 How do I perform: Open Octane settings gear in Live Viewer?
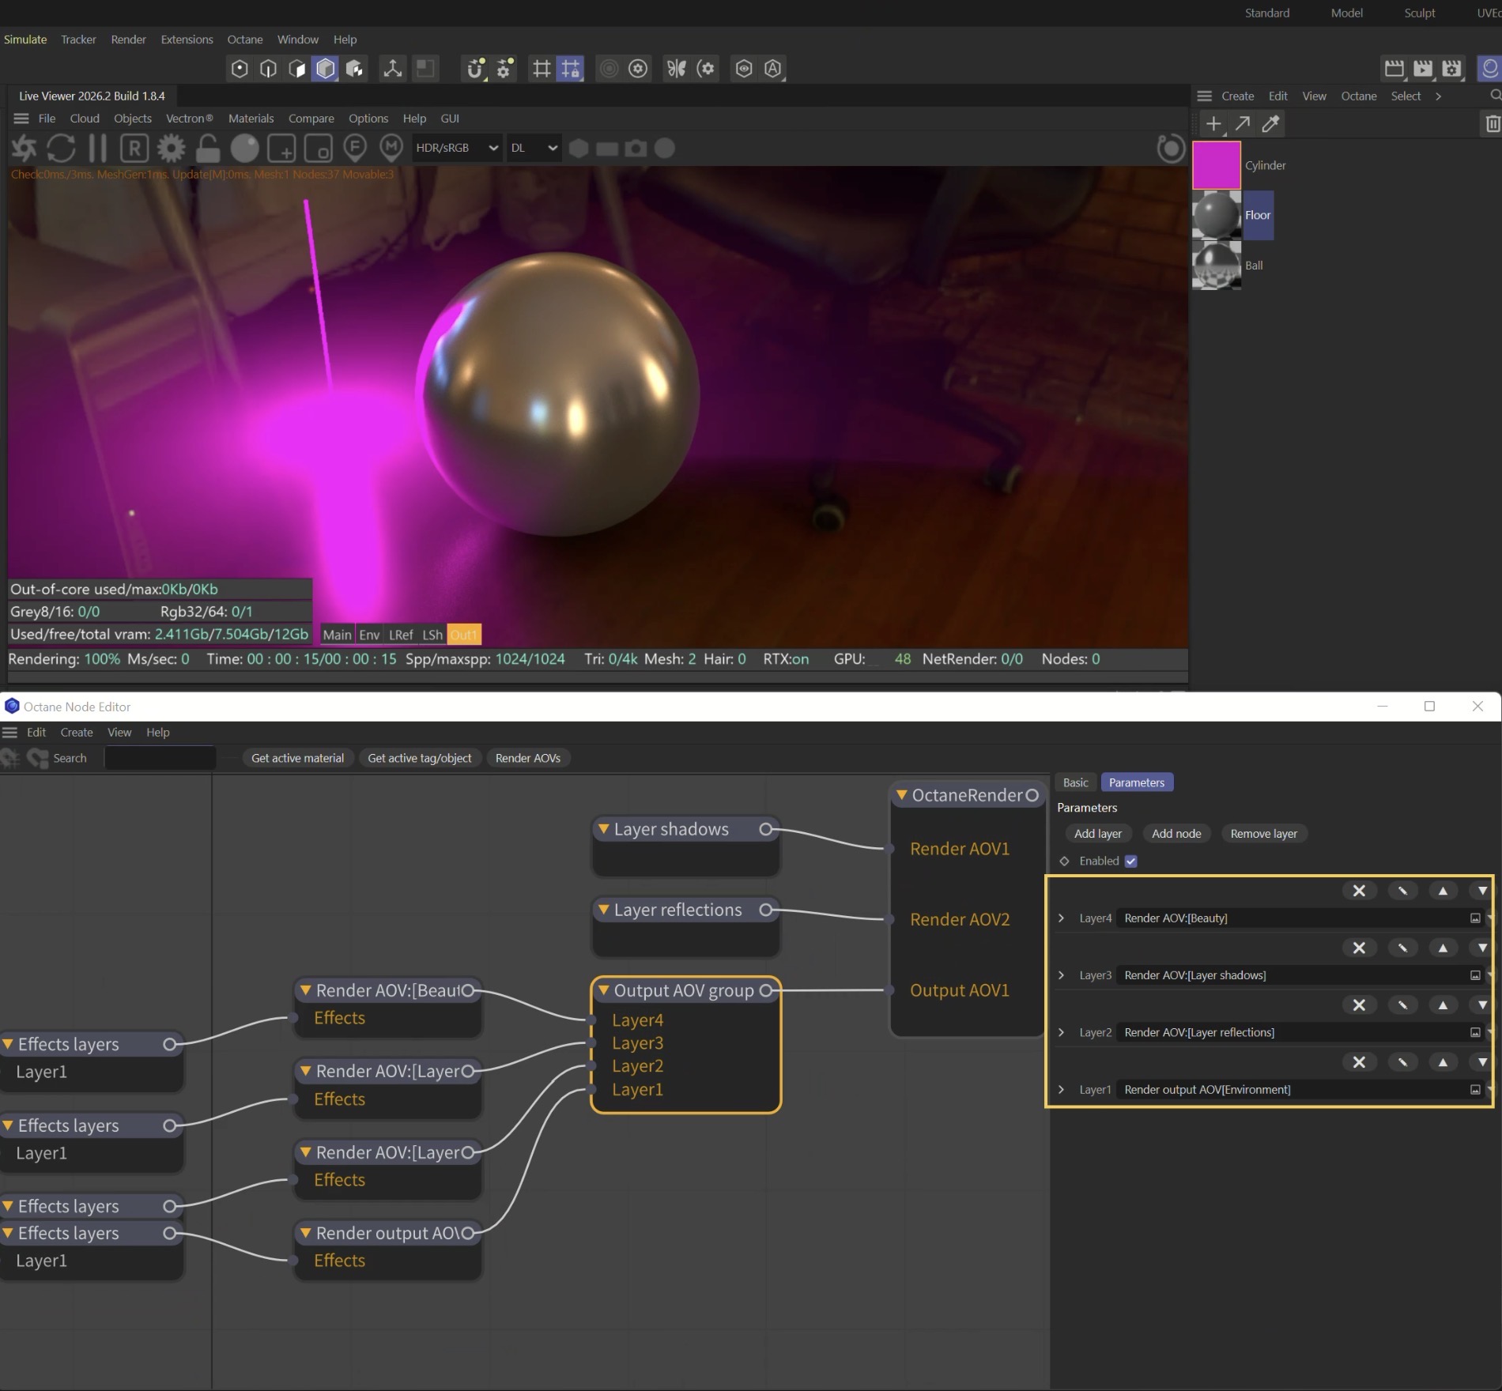click(x=171, y=148)
